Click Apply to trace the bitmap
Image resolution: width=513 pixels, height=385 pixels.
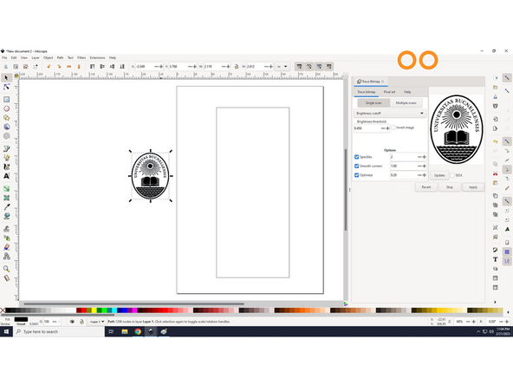(473, 187)
